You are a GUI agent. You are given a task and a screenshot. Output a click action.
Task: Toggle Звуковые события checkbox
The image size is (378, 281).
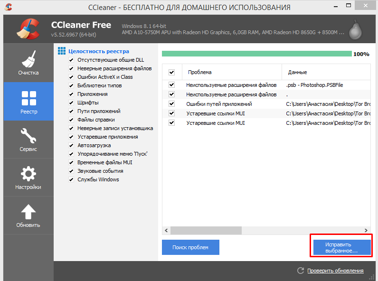(71, 171)
